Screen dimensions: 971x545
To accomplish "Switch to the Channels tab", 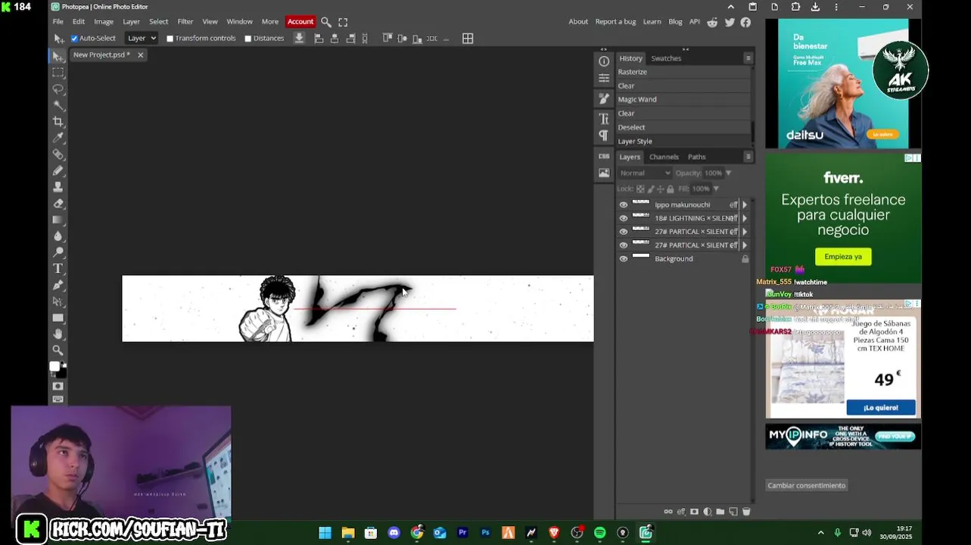I will (x=664, y=157).
